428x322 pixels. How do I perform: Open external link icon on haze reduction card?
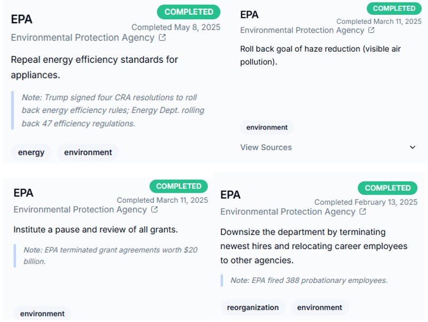(x=372, y=30)
